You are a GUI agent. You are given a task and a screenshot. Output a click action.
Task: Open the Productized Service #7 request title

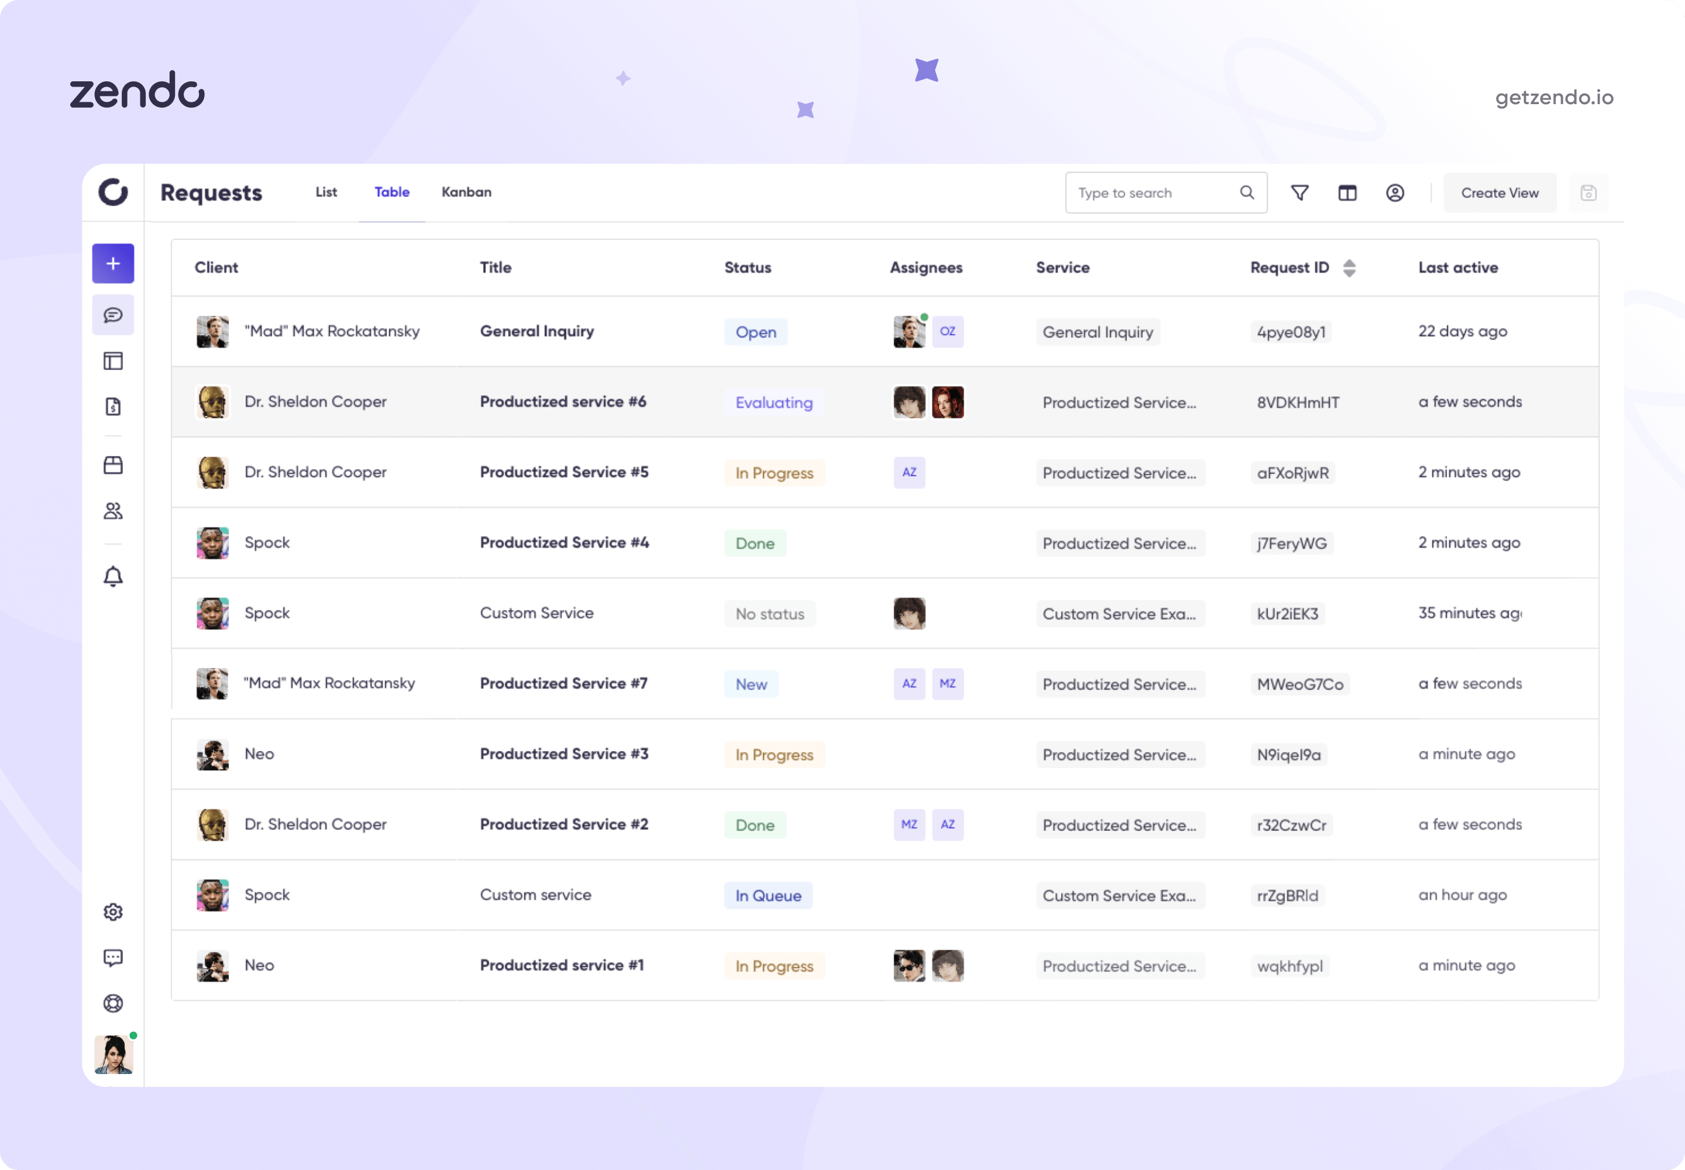[x=563, y=683]
